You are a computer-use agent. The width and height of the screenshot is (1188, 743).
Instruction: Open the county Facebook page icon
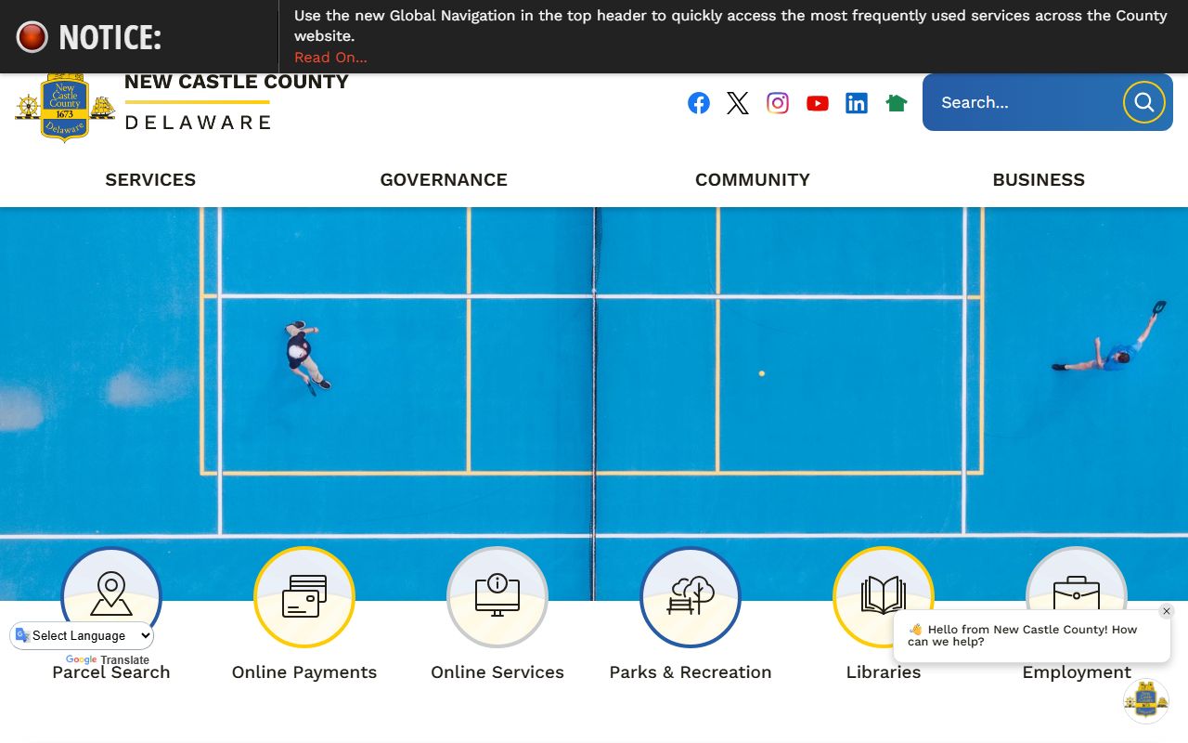(x=699, y=103)
